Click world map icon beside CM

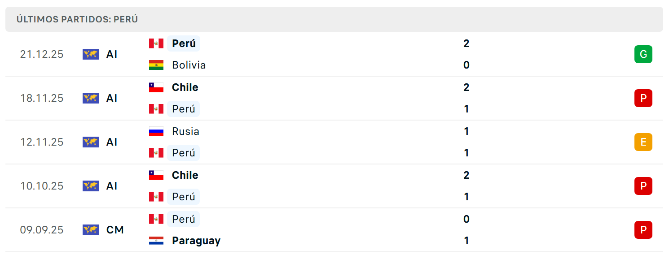click(x=91, y=230)
